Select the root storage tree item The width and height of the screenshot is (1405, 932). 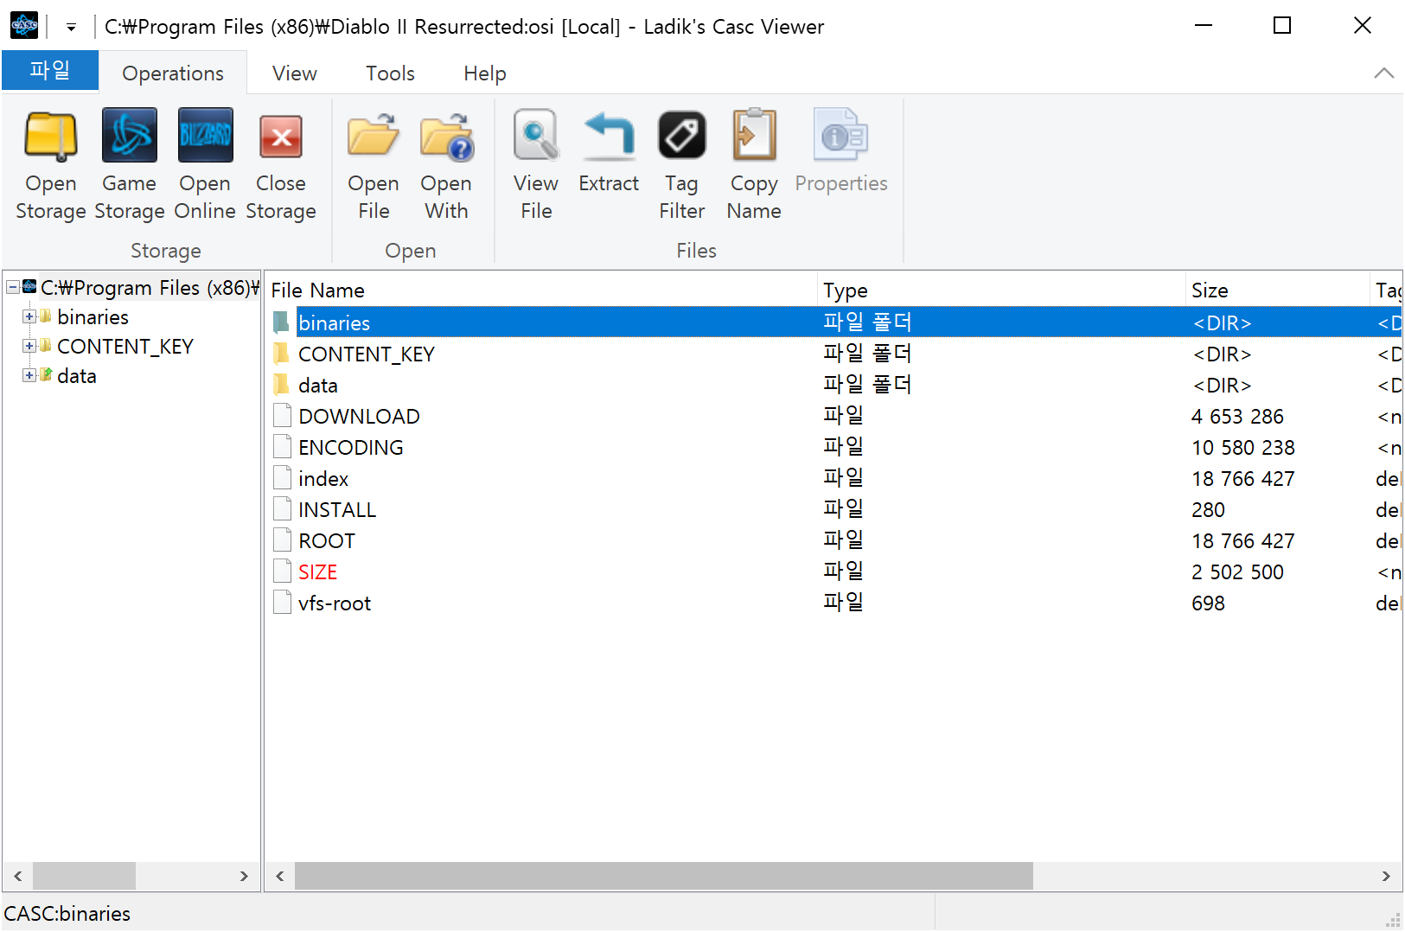(150, 288)
